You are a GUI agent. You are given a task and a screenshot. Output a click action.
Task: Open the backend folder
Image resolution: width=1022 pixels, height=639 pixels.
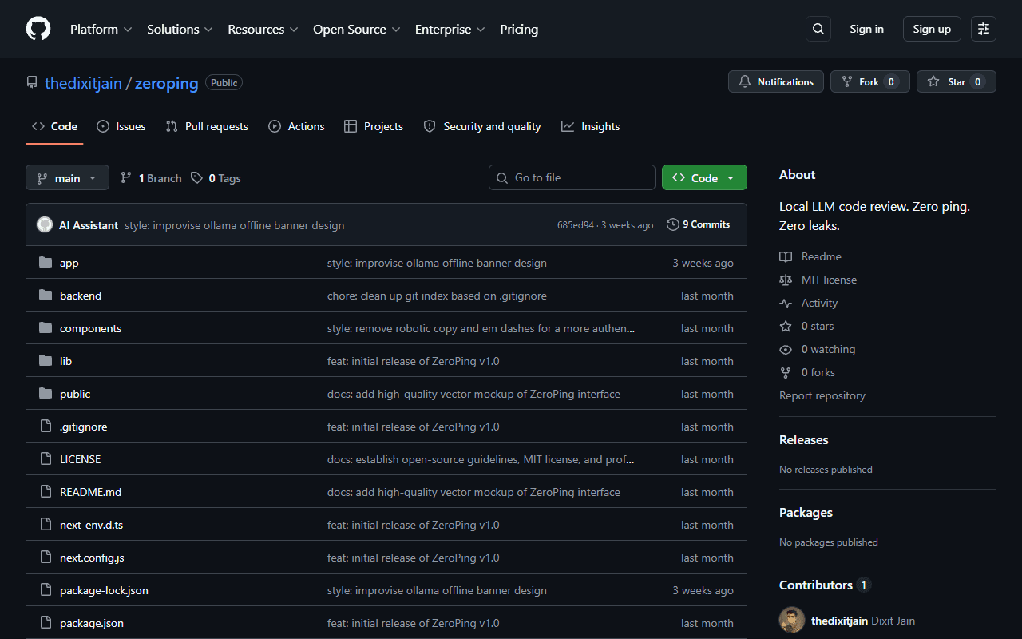[x=81, y=296]
